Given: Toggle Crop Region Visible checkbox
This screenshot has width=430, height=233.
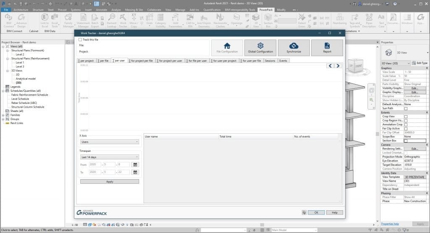Looking at the screenshot, I should tap(406, 121).
